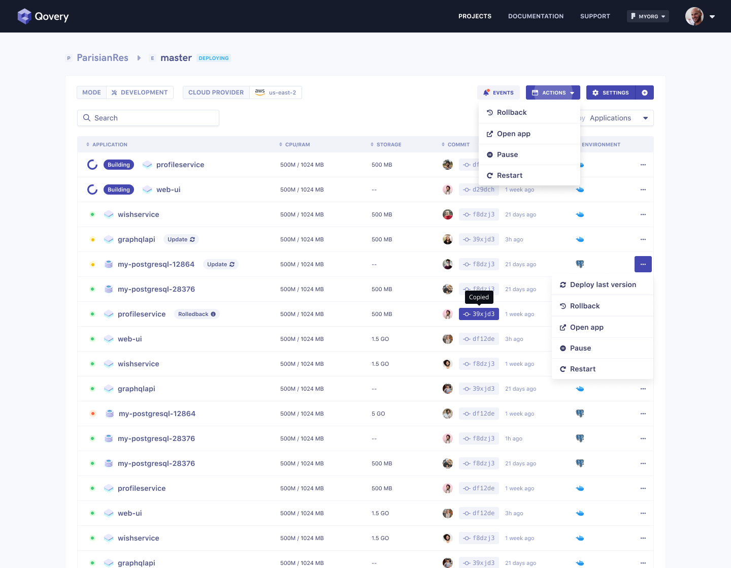Open Support in top navigation
The image size is (731, 568).
595,16
